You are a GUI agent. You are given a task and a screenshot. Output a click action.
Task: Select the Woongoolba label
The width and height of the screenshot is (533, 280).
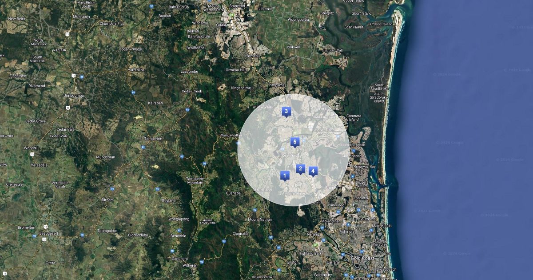coord(298,20)
